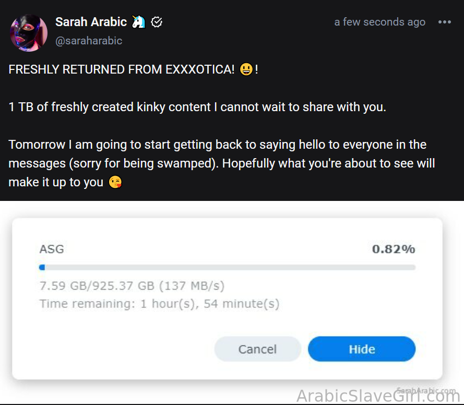Click the ArabicSlaveGirl.com watermark
This screenshot has width=464, height=405.
click(378, 396)
